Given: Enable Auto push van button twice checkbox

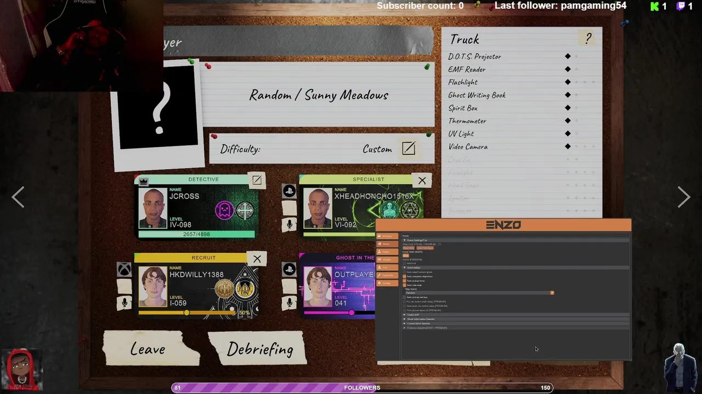Looking at the screenshot, I should point(404,306).
